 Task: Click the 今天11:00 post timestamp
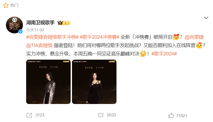tap(35, 30)
